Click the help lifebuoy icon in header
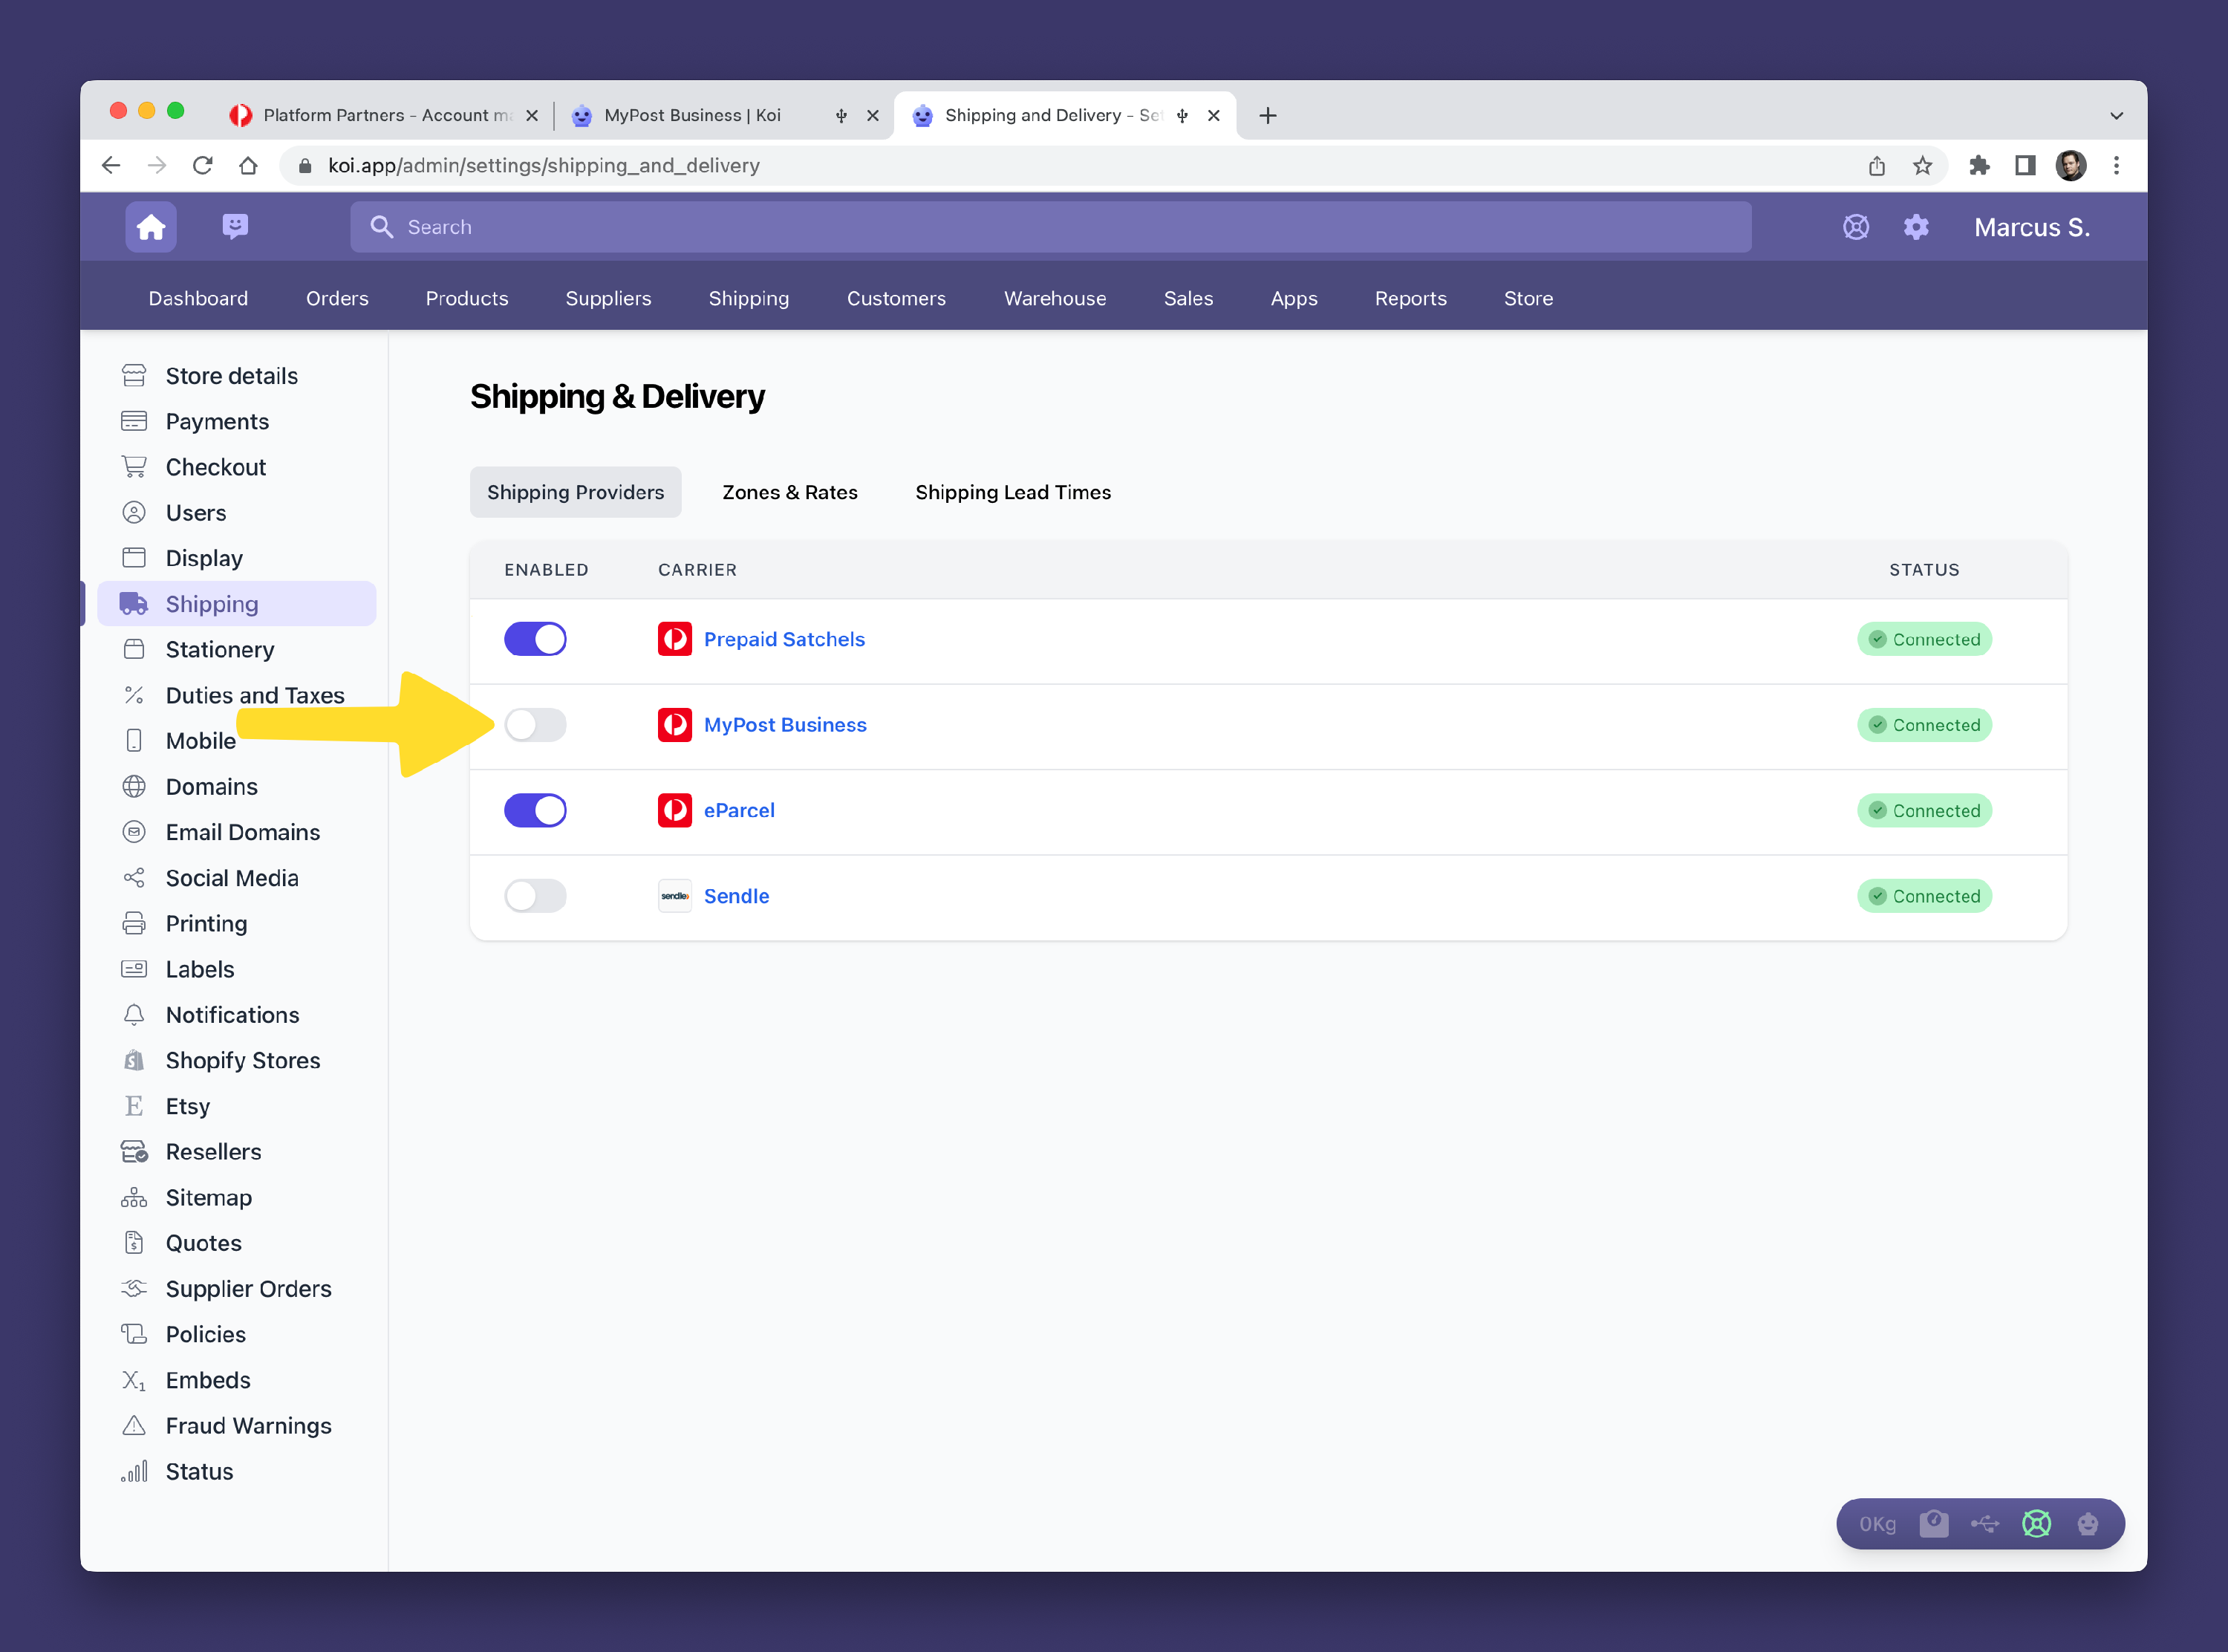2228x1652 pixels. tap(1855, 227)
